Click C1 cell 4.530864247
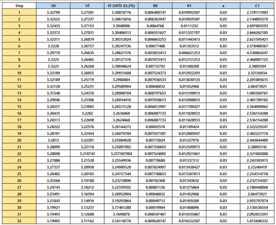 pos(257,53)
